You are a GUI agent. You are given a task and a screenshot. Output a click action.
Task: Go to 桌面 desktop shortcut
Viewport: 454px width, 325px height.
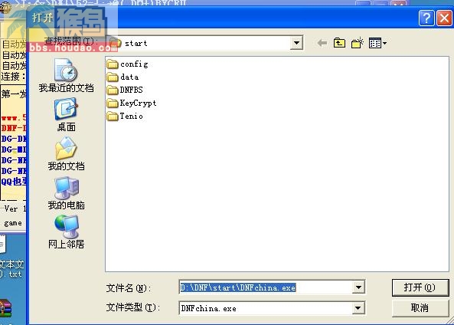pyautogui.click(x=67, y=115)
